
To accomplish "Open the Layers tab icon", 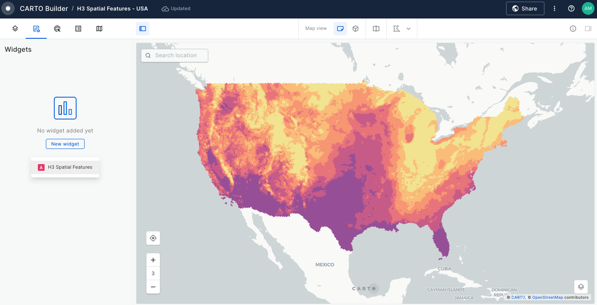I will [15, 29].
